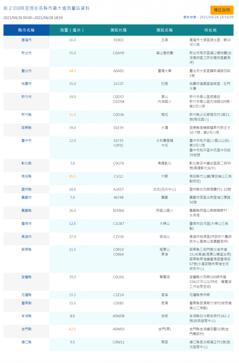The width and height of the screenshot is (239, 363).
Task: Open the 臺北市 county link
Action: [x=26, y=71]
